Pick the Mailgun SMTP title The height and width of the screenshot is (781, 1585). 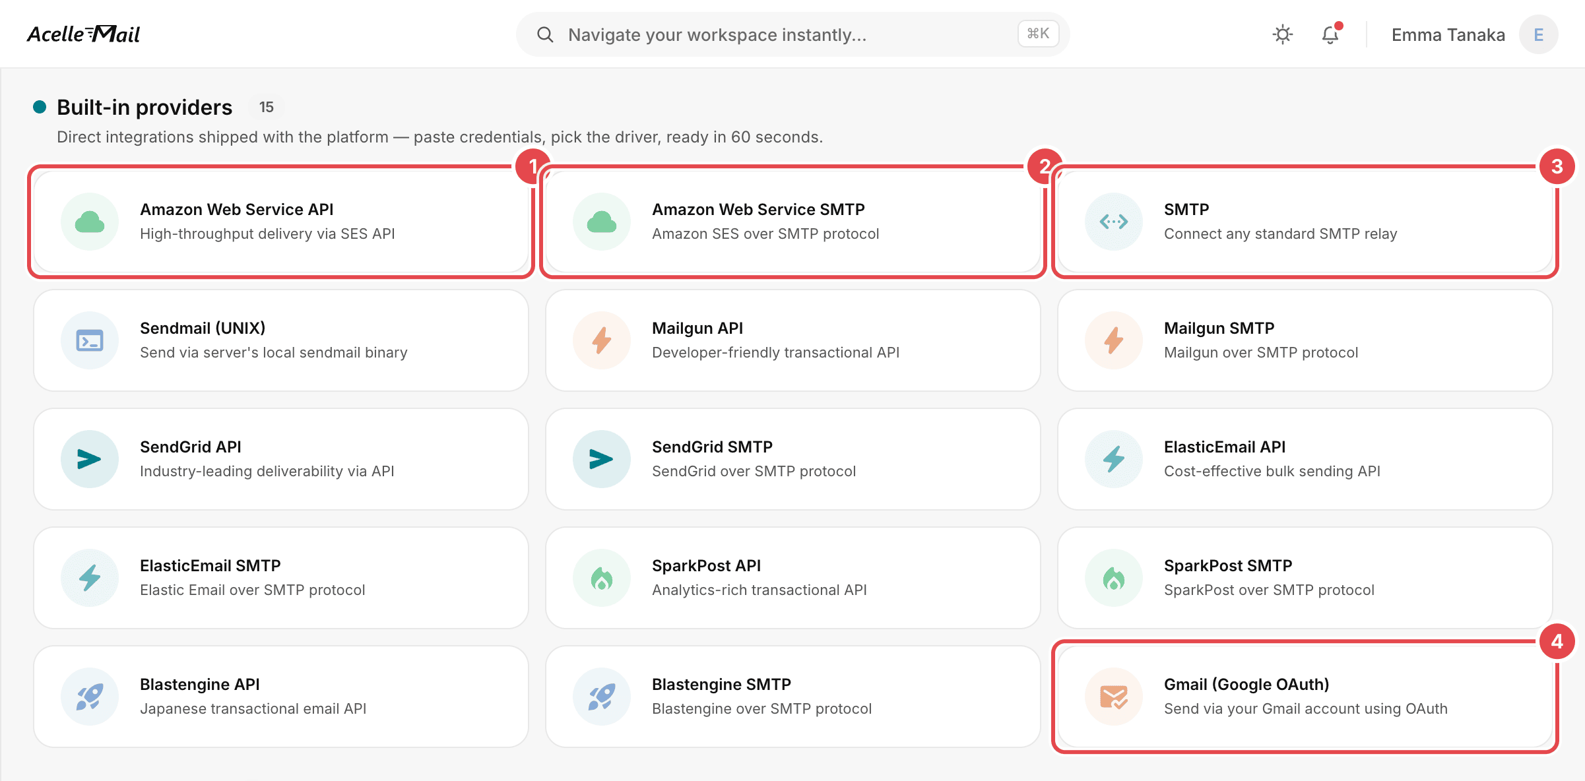[1219, 328]
